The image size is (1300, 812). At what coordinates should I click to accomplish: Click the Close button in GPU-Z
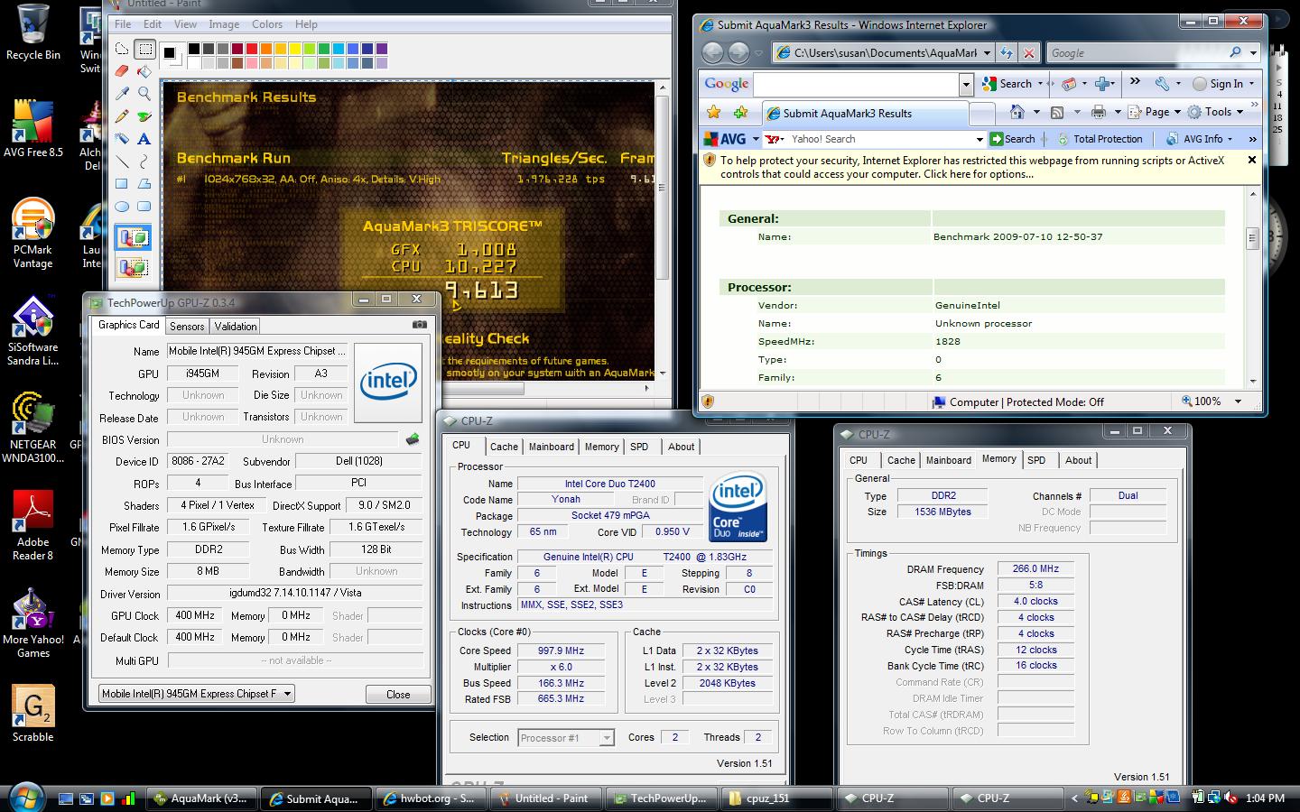click(398, 694)
